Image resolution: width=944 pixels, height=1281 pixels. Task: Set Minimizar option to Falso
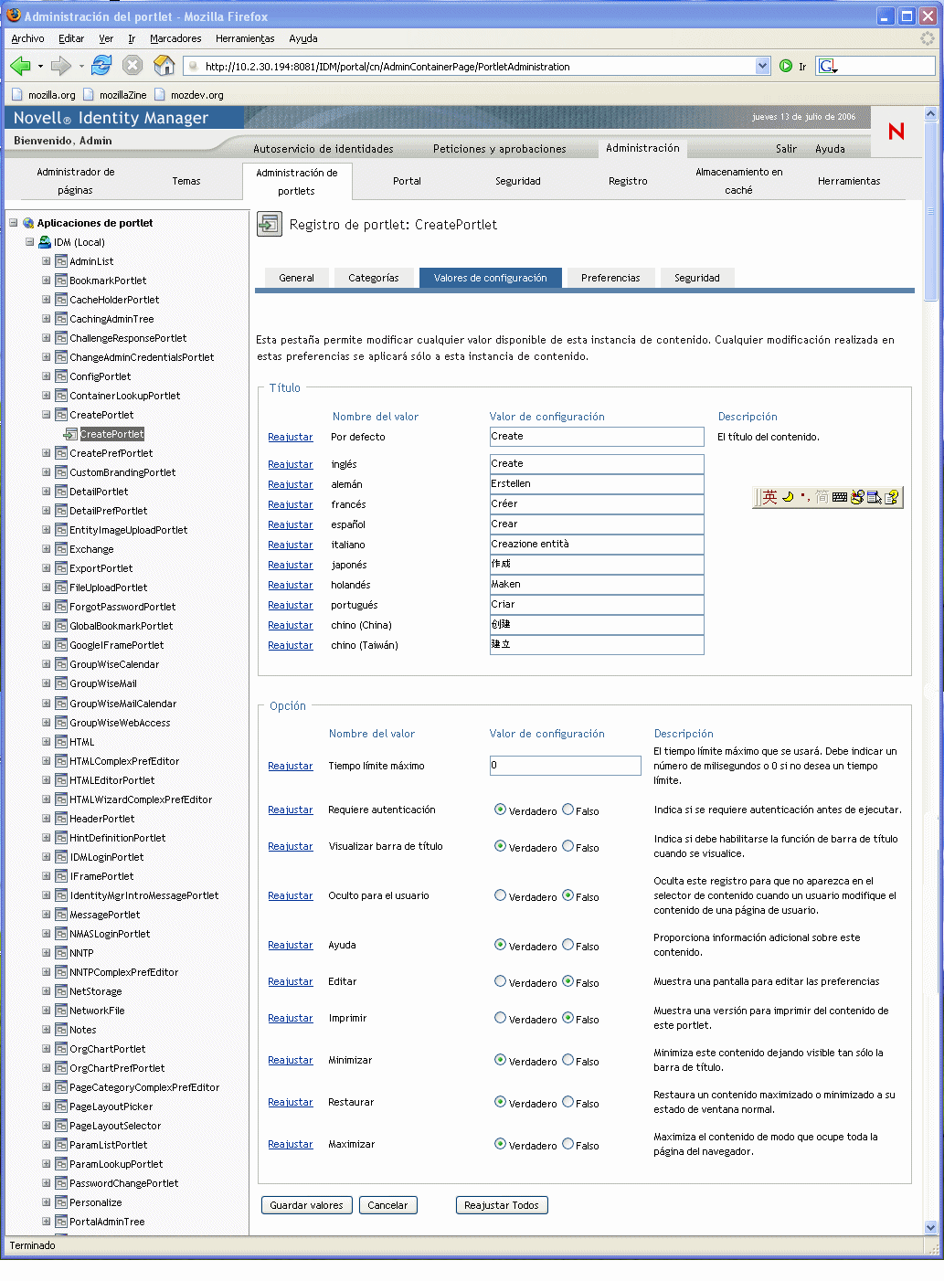coord(567,1060)
